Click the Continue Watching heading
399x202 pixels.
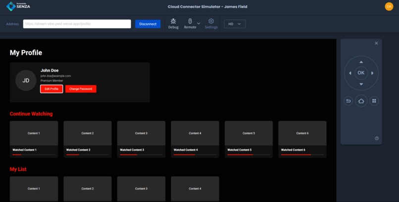click(x=31, y=114)
